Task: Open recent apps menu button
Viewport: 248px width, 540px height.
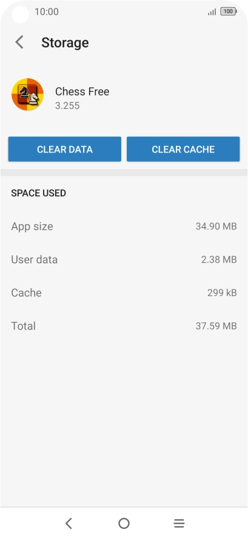Action: coord(179,524)
